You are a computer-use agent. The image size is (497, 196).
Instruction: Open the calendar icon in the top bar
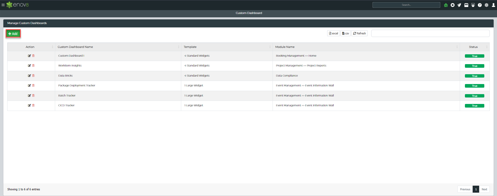[x=466, y=5]
